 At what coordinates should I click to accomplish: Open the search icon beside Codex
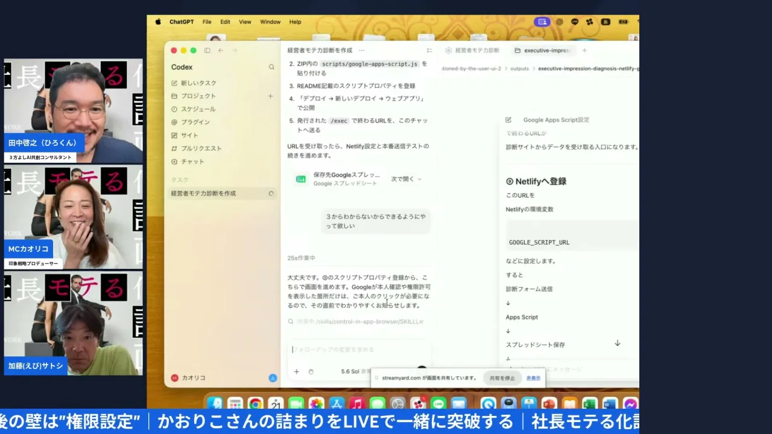(271, 68)
